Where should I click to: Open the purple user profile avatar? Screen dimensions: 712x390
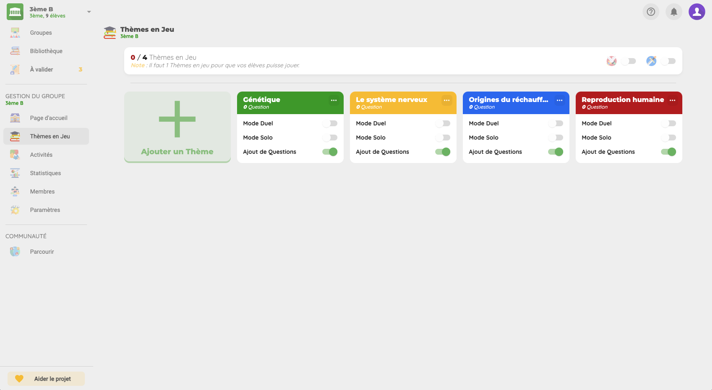(x=697, y=12)
